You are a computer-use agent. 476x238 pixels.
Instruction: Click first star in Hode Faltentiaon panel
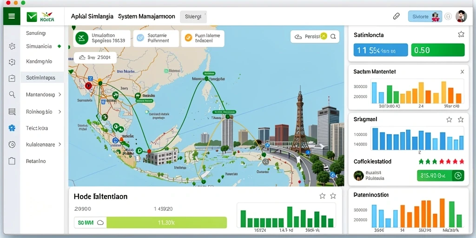pos(323,196)
